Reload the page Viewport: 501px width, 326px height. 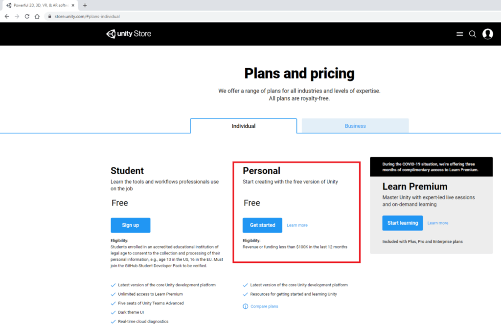(26, 16)
